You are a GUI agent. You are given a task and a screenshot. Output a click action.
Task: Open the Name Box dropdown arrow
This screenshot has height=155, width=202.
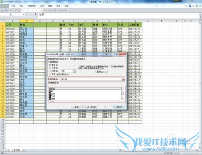click(24, 15)
